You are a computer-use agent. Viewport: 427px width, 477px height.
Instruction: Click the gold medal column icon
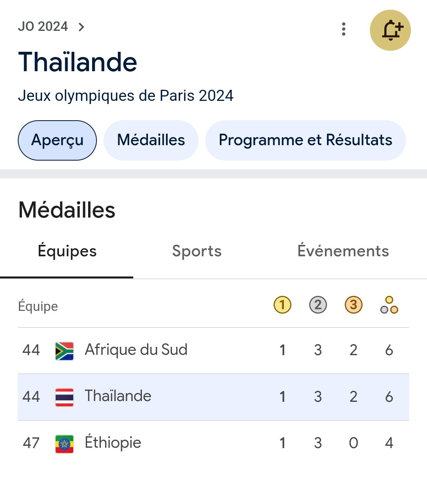point(282,305)
